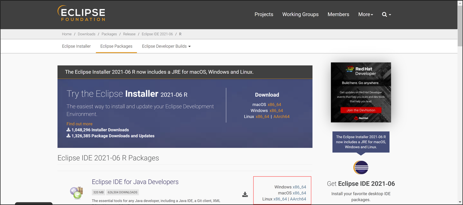Image resolution: width=463 pixels, height=205 pixels.
Task: Click the '320 MB' size badge
Action: coord(99,192)
